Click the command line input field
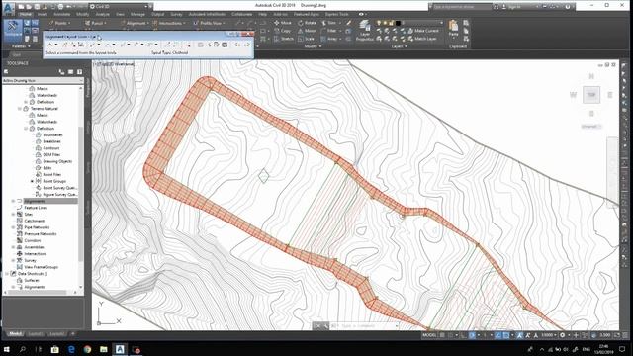Image resolution: width=633 pixels, height=356 pixels. (x=363, y=325)
